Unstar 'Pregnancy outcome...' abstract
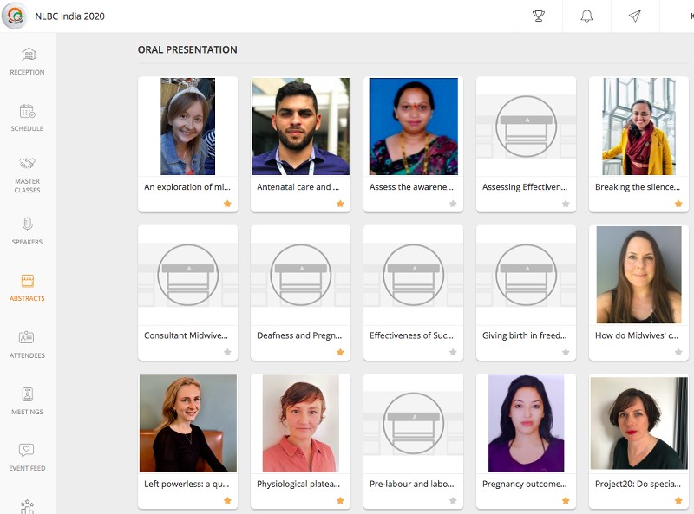 click(x=566, y=500)
